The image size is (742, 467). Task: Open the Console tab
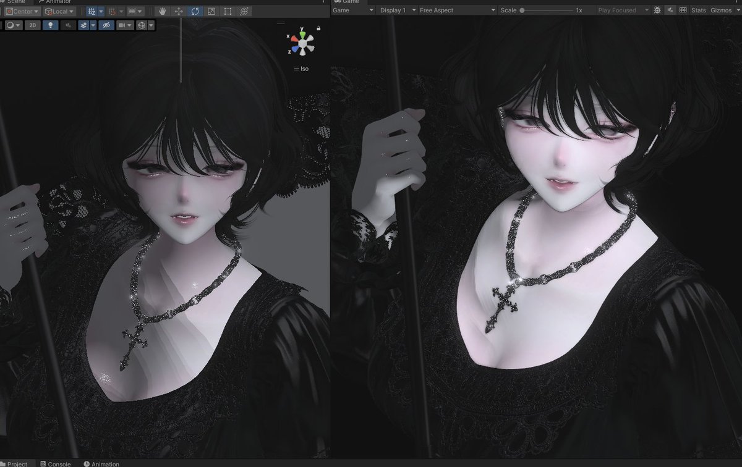coord(56,464)
